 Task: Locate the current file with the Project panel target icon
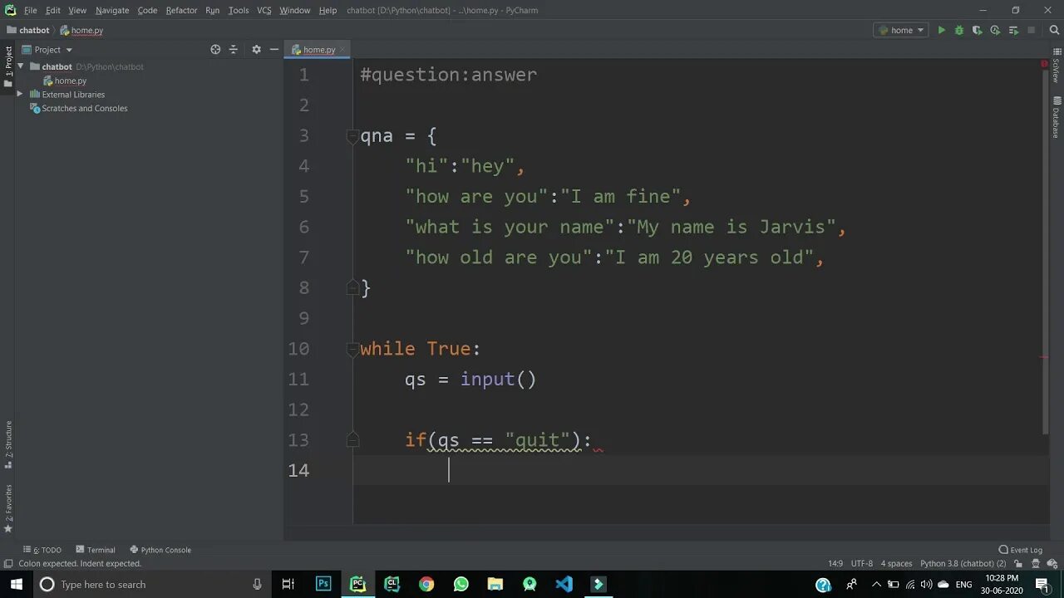(215, 49)
